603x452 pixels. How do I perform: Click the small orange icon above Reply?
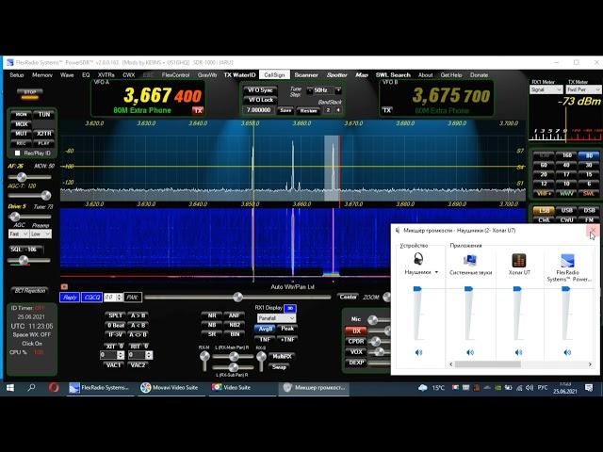pos(64,286)
